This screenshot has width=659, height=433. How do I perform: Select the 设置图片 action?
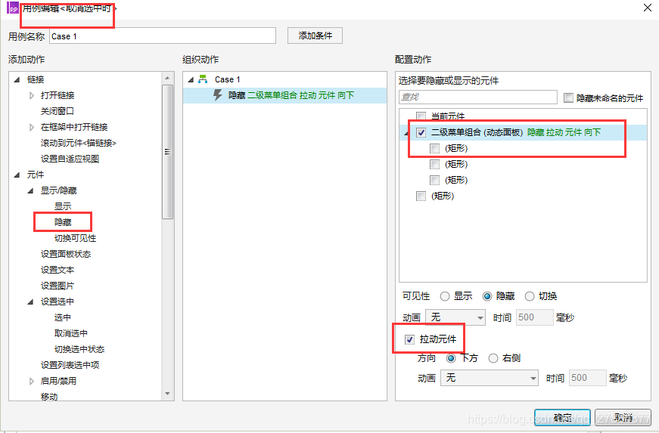click(x=58, y=286)
